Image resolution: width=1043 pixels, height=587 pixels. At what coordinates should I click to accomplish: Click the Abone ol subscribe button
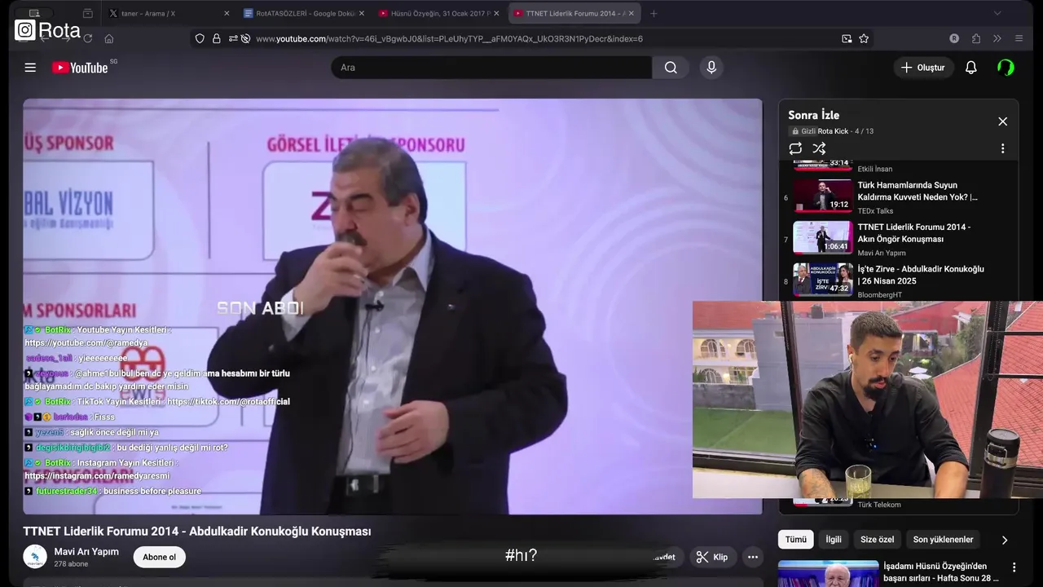click(x=159, y=558)
